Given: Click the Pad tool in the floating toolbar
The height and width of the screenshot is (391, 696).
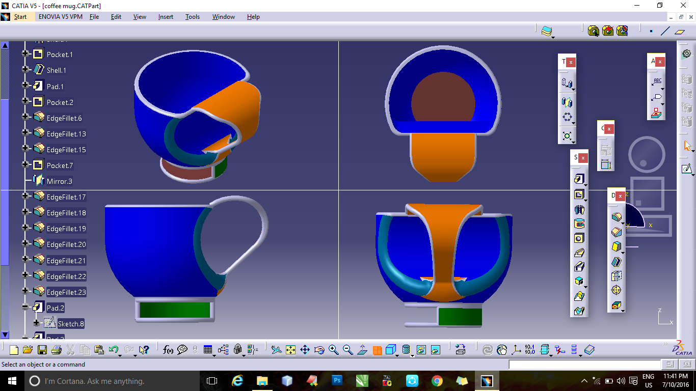Looking at the screenshot, I should tap(579, 179).
